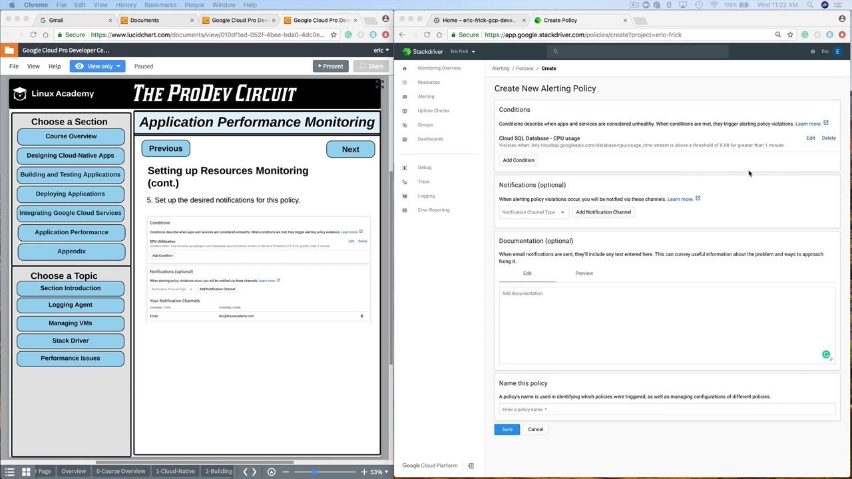Open Lucidchart Help menu
The height and width of the screenshot is (479, 852).
coord(55,66)
